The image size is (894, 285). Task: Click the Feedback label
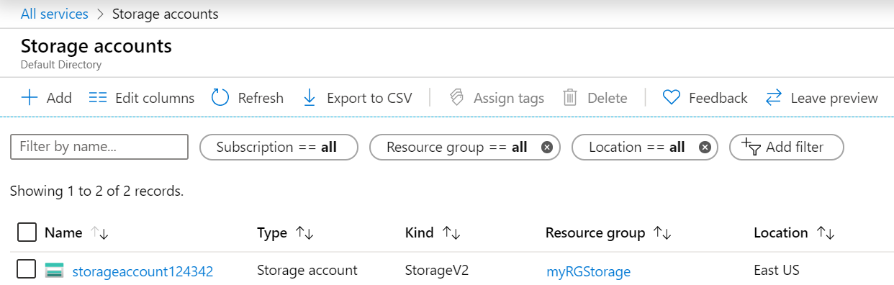(x=718, y=98)
